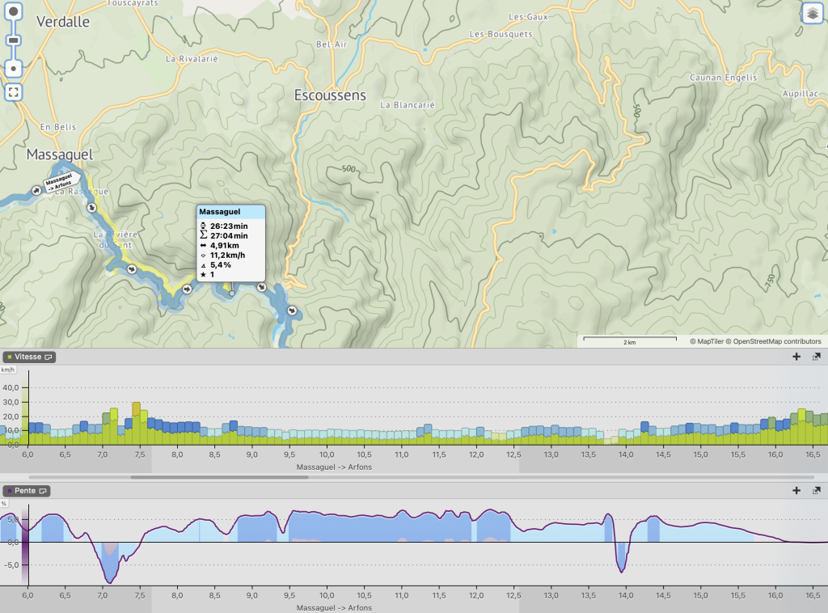The image size is (828, 613).
Task: Click the fullscreen map button
Action: pos(14,91)
